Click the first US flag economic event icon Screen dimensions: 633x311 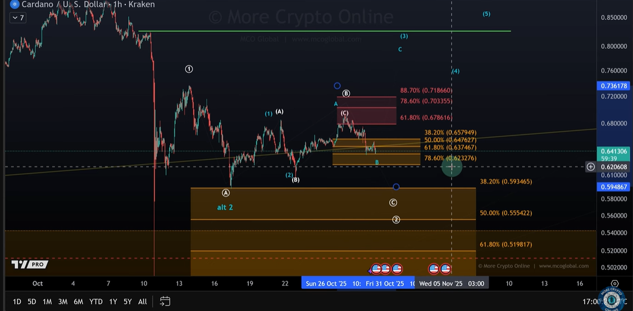point(377,269)
